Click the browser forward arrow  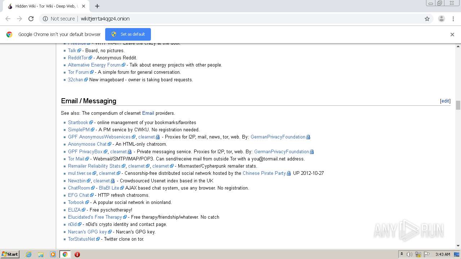tap(19, 19)
